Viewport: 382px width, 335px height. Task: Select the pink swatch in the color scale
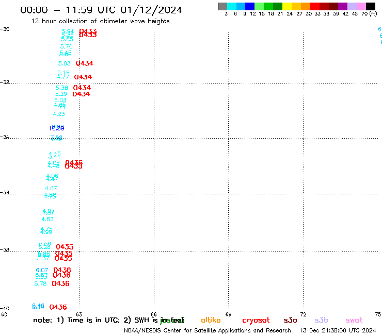361,6
